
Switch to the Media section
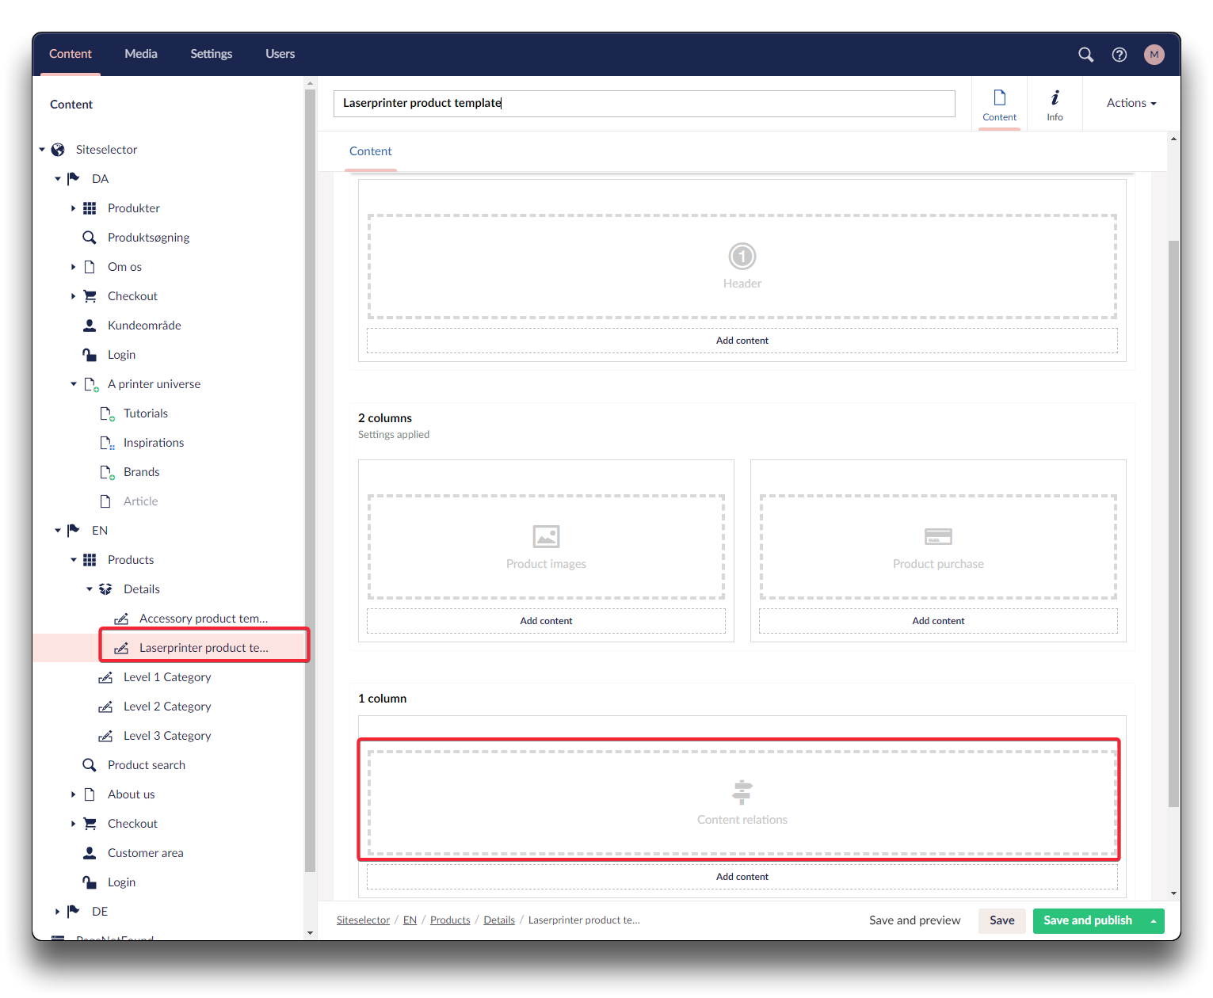pos(141,54)
